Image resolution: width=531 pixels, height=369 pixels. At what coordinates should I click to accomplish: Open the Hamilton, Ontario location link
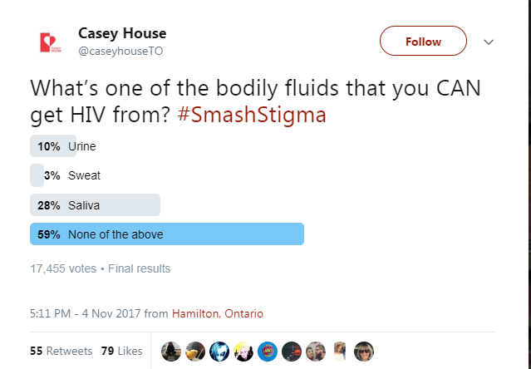point(218,313)
